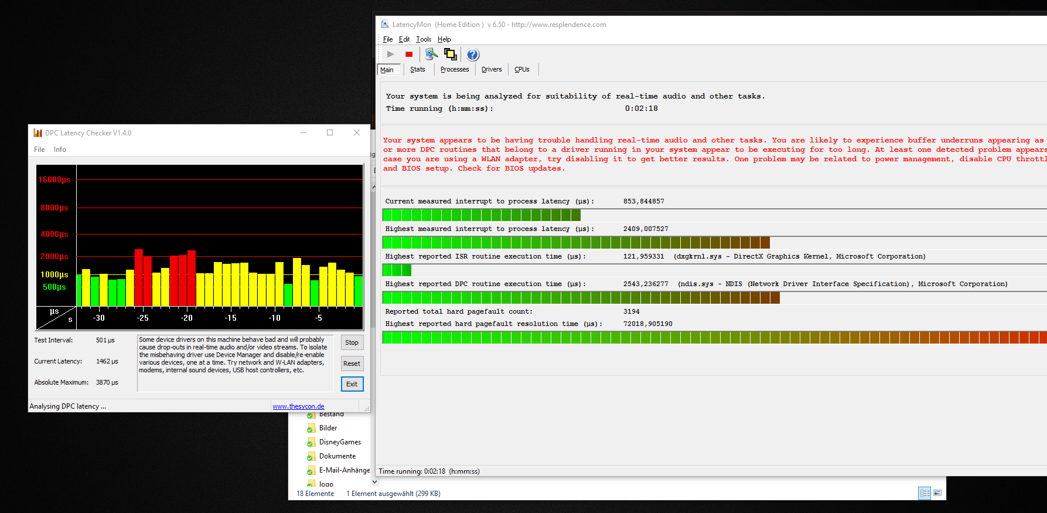This screenshot has height=513, width=1047.
Task: Open the www.thesycon.de link
Action: coord(298,406)
